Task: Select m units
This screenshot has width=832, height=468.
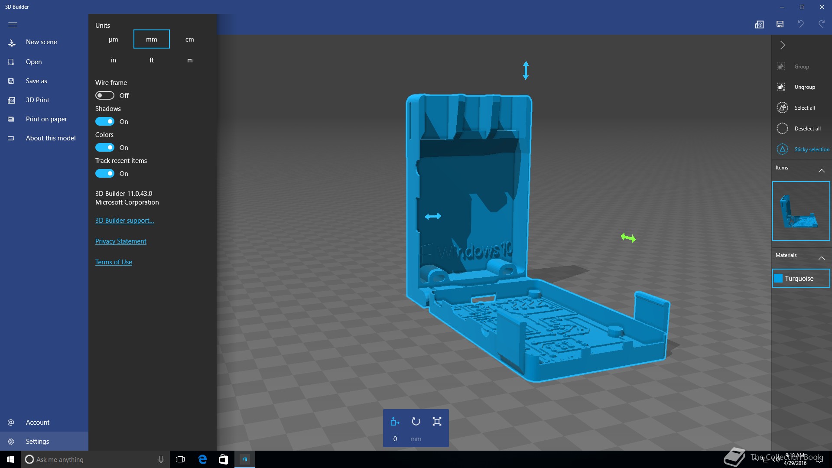Action: [x=190, y=60]
